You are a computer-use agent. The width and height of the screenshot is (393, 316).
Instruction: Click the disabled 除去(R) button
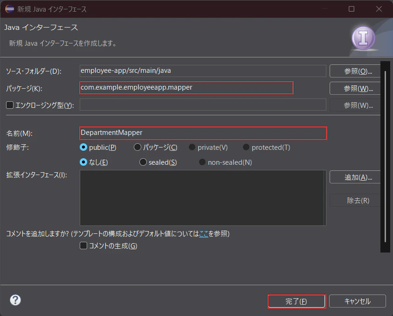356,200
